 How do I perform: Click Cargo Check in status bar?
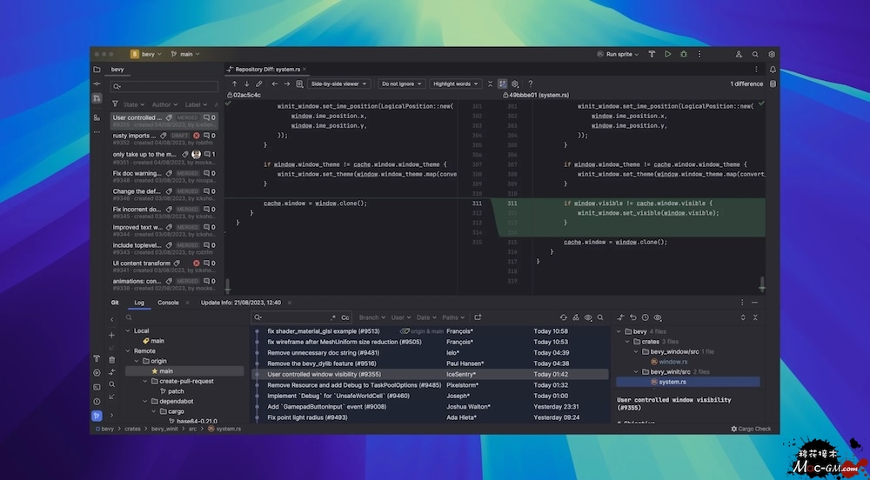point(751,429)
